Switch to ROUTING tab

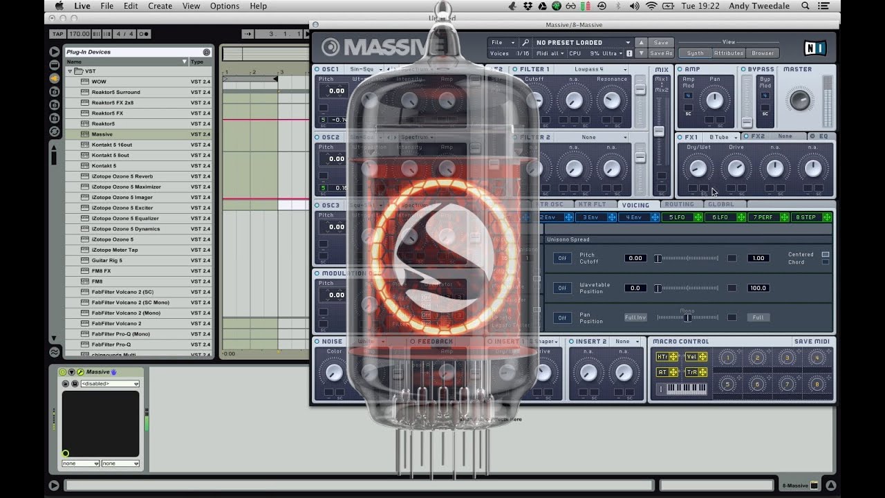coord(679,205)
